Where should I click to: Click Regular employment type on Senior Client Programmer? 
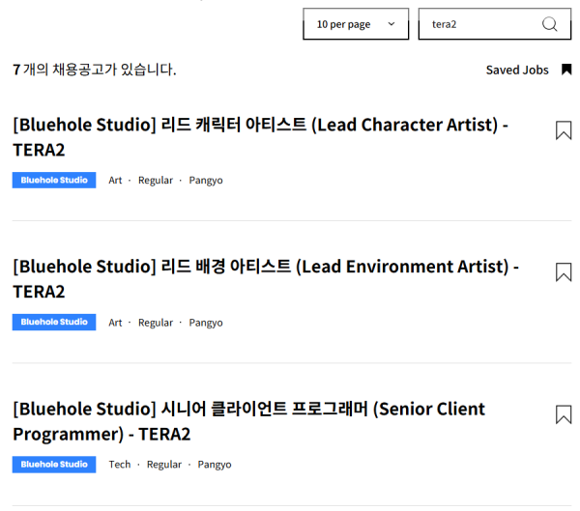(164, 465)
